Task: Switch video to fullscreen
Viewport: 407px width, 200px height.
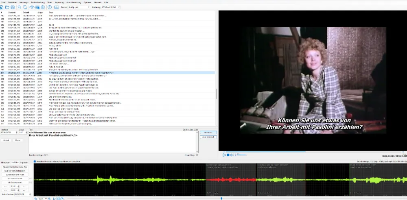Action: tap(234, 155)
